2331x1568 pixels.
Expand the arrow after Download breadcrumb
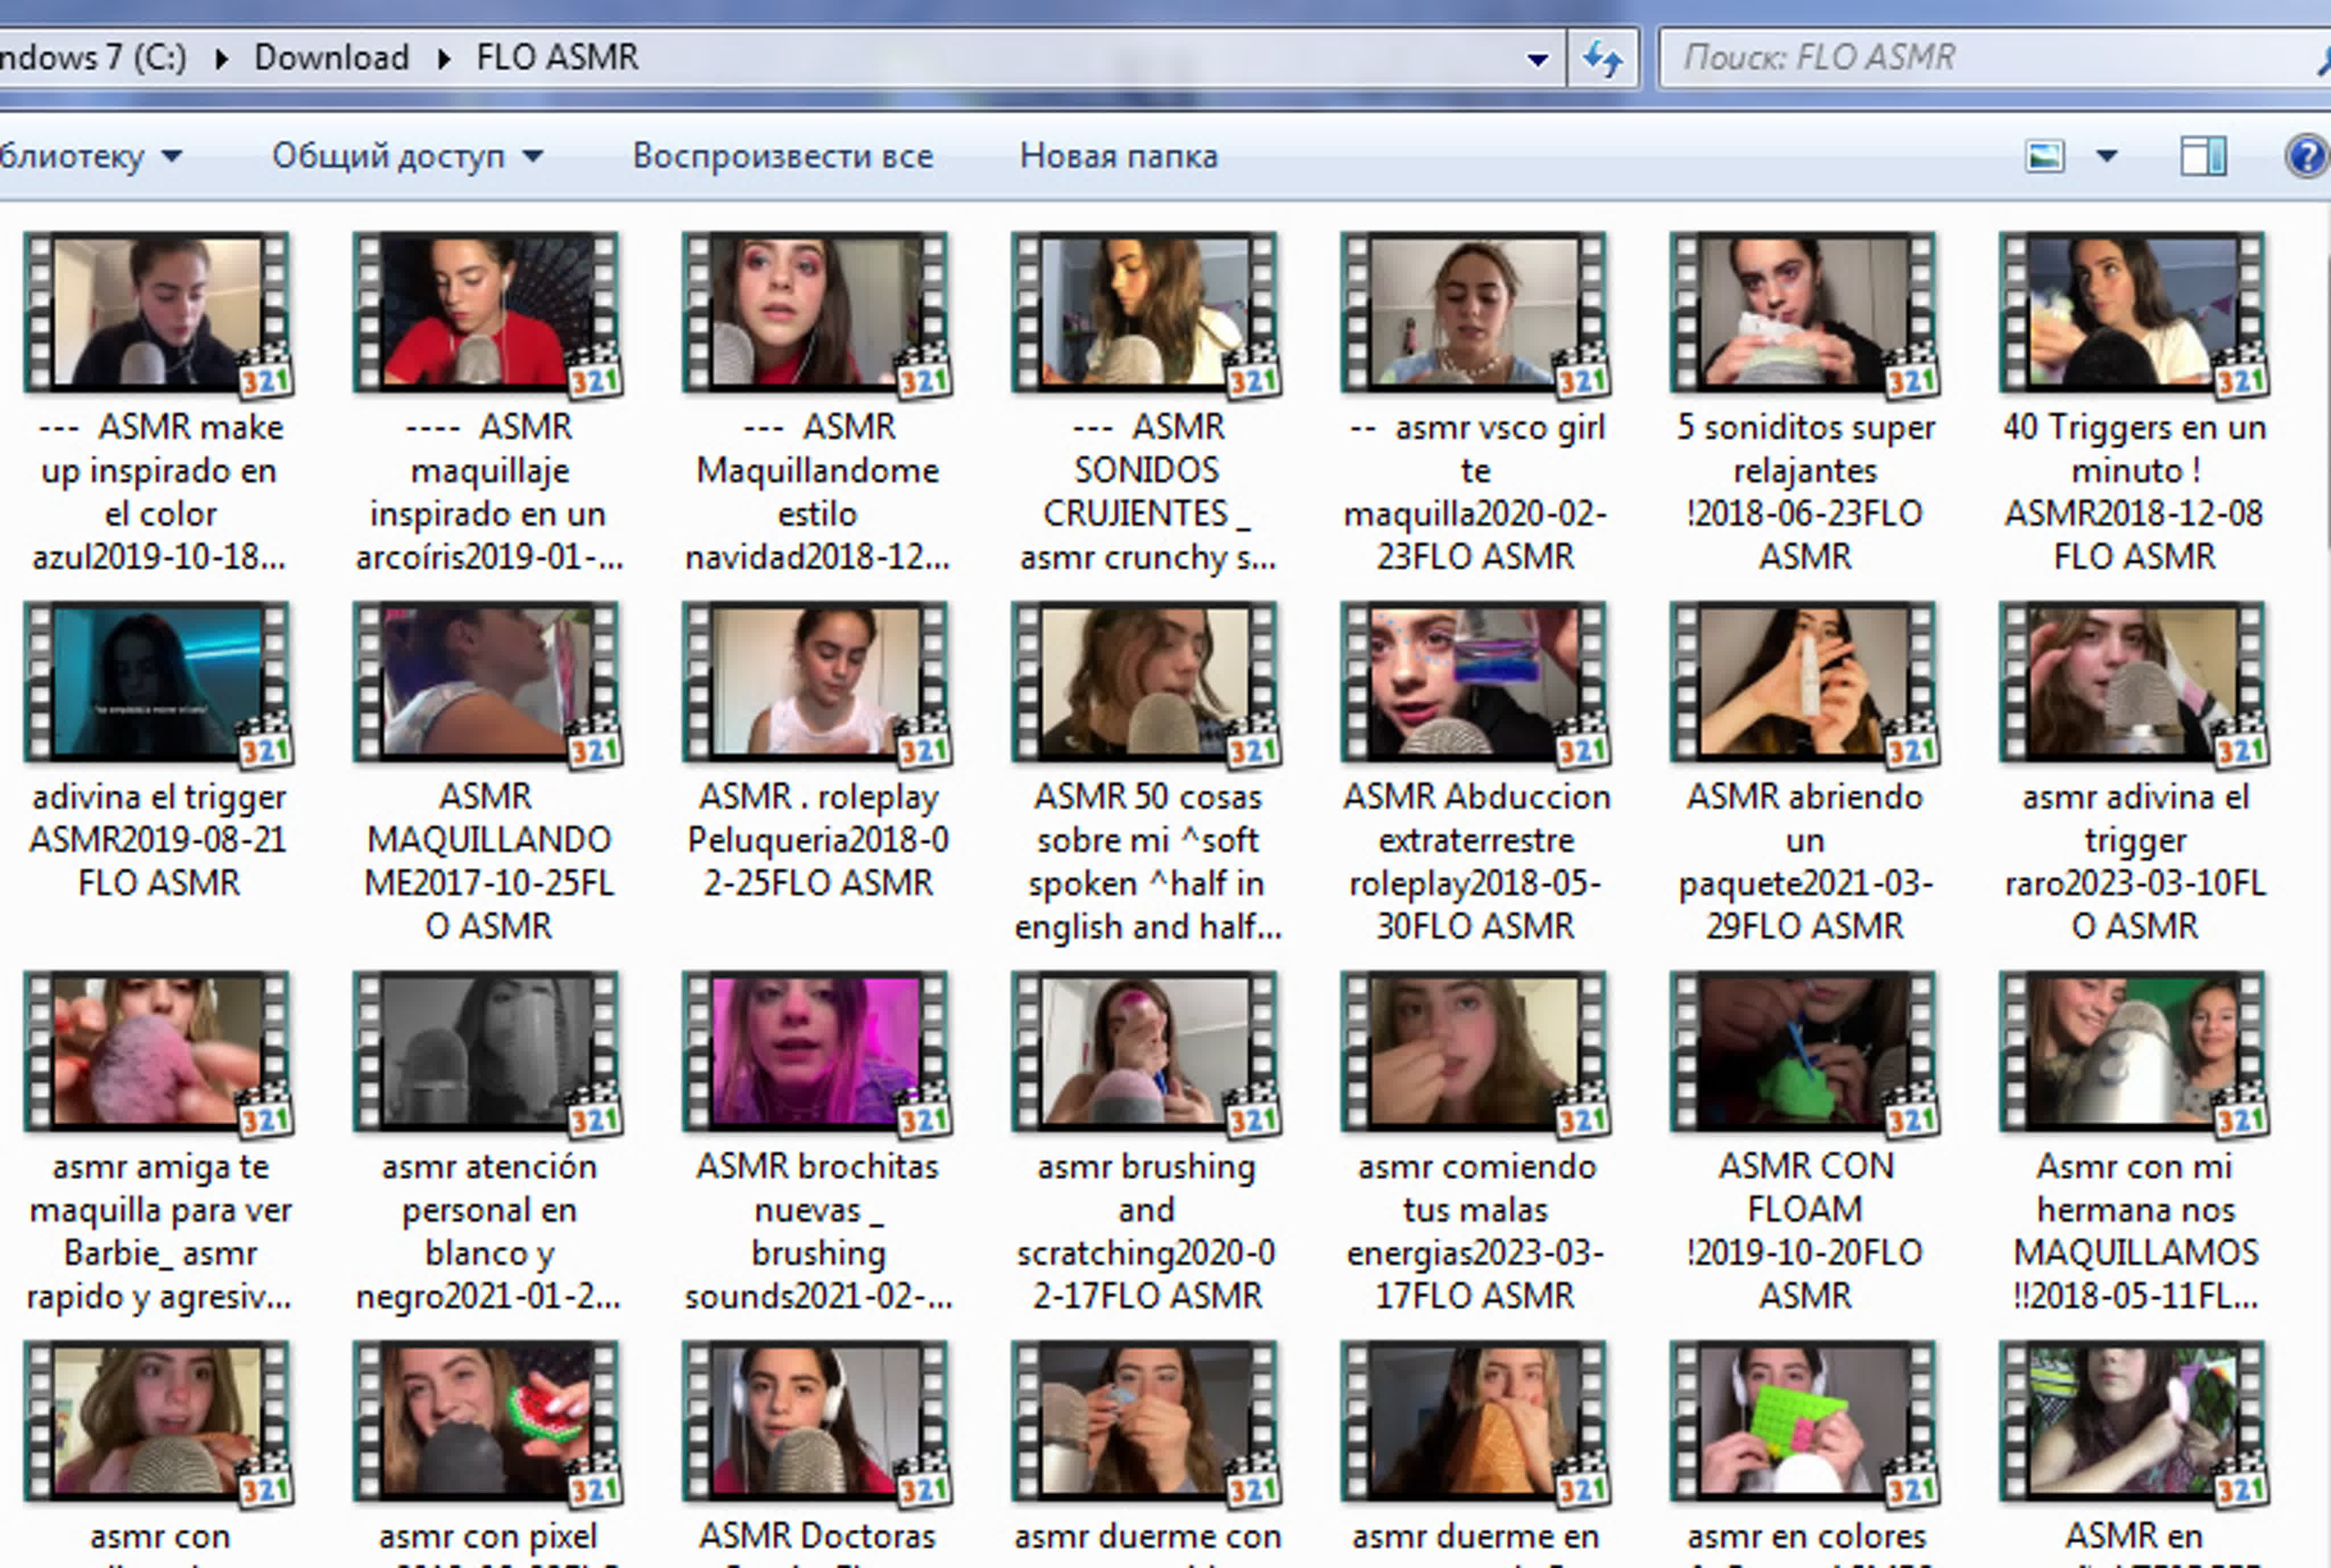click(443, 58)
